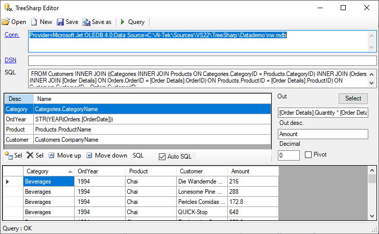Click the results grid scroll down arrow
The height and width of the screenshot is (234, 379).
[x=372, y=216]
